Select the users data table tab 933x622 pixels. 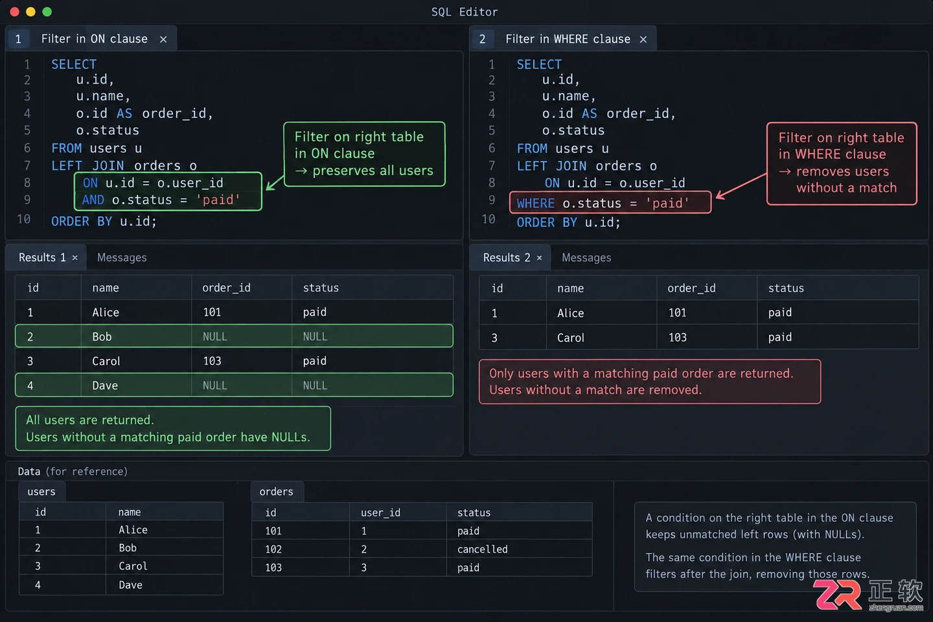click(x=41, y=492)
